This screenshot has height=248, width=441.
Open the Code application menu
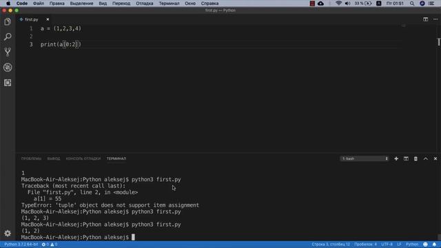coord(21,3)
